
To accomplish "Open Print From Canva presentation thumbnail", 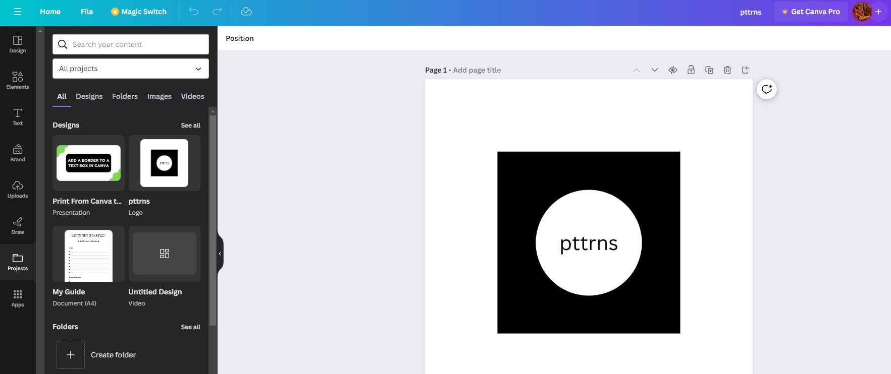I will tap(88, 163).
